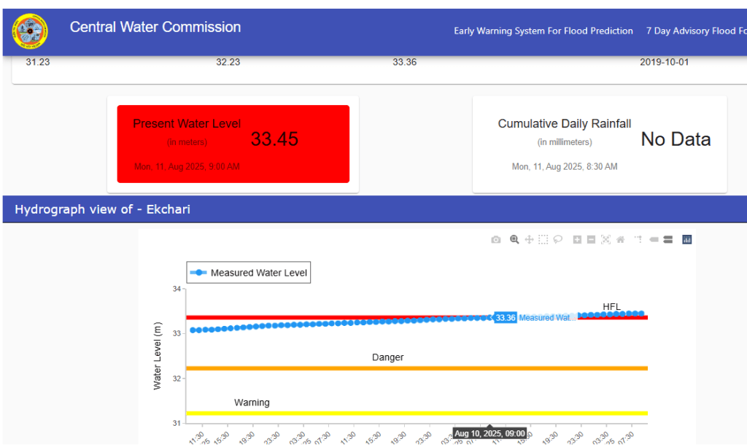Download plot as PNG camera icon
This screenshot has width=747, height=447.
click(x=496, y=239)
